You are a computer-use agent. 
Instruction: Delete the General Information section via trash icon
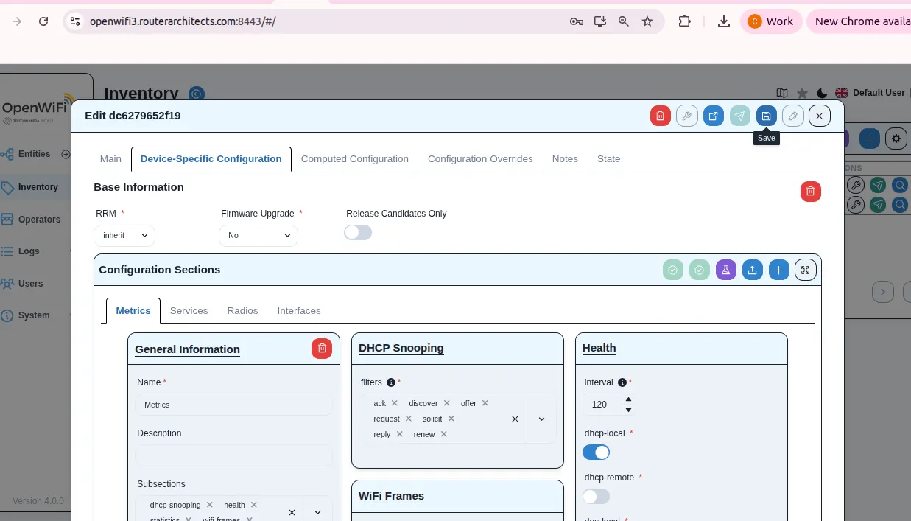(x=321, y=349)
